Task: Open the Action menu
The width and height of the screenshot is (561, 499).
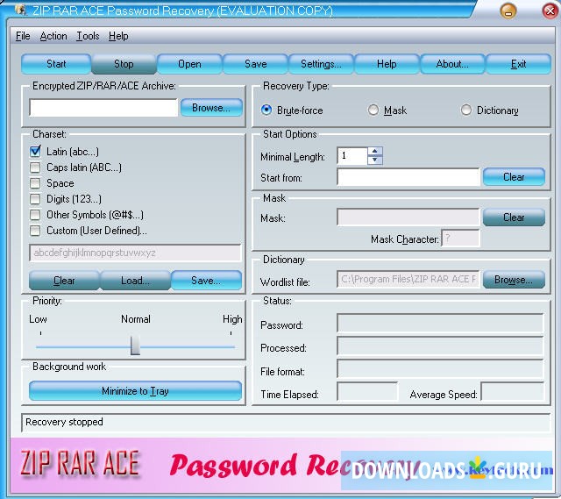Action: pos(53,36)
